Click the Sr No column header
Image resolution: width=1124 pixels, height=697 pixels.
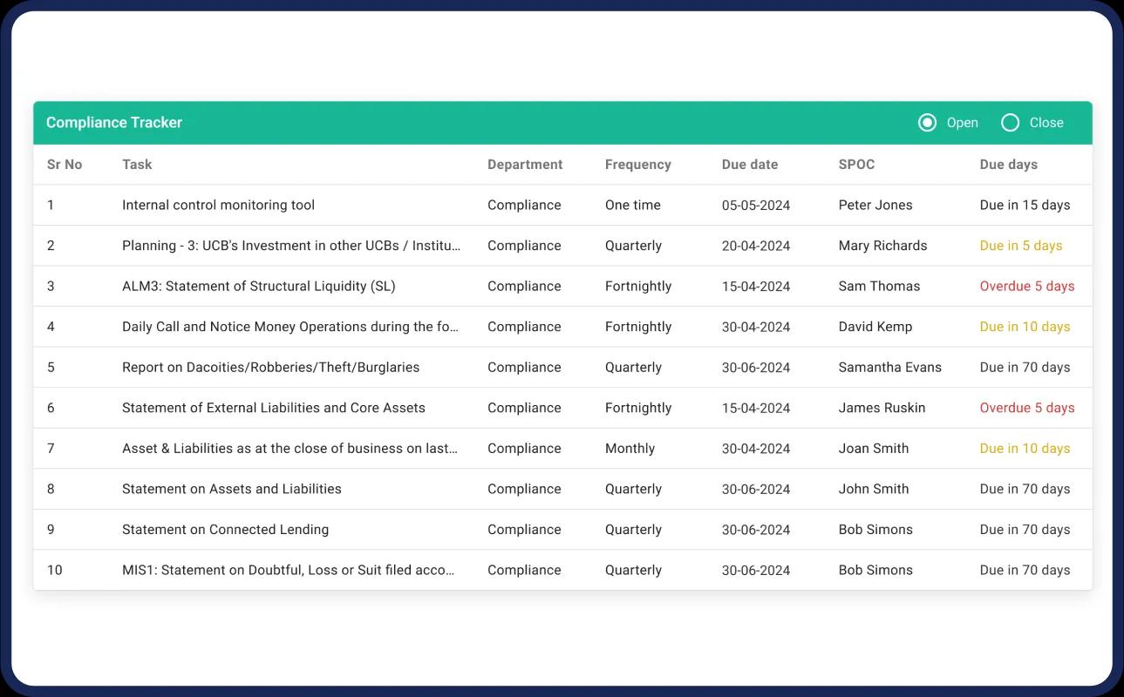tap(65, 165)
